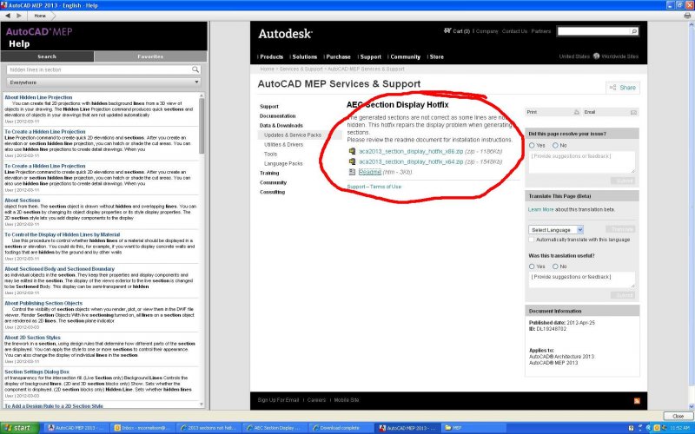Click the help search input field
Image resolution: width=695 pixels, height=434 pixels.
pos(99,69)
